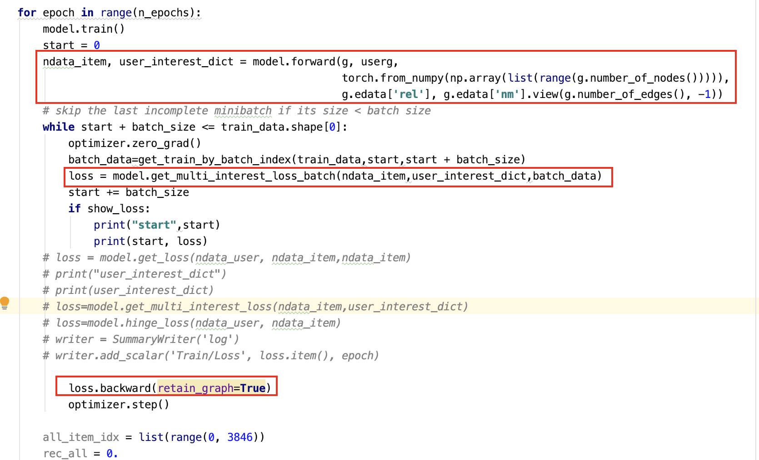Click get_train_by_batch_index function call
The image size is (759, 460).
pyautogui.click(x=214, y=160)
